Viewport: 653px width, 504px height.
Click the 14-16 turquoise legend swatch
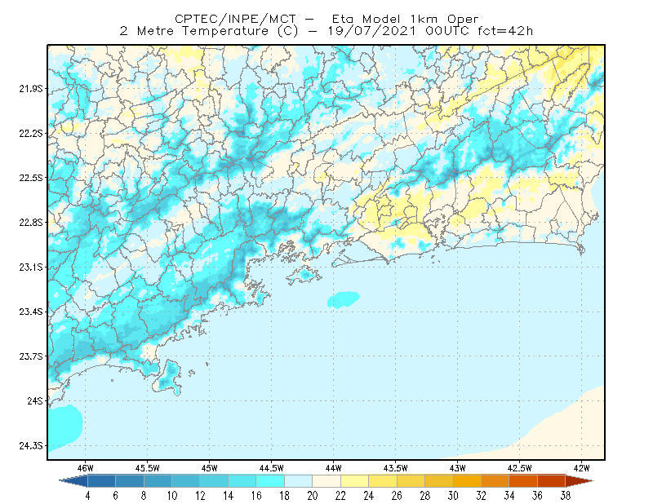point(242,481)
